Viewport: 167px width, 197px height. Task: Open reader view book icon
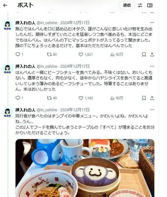click(150, 5)
